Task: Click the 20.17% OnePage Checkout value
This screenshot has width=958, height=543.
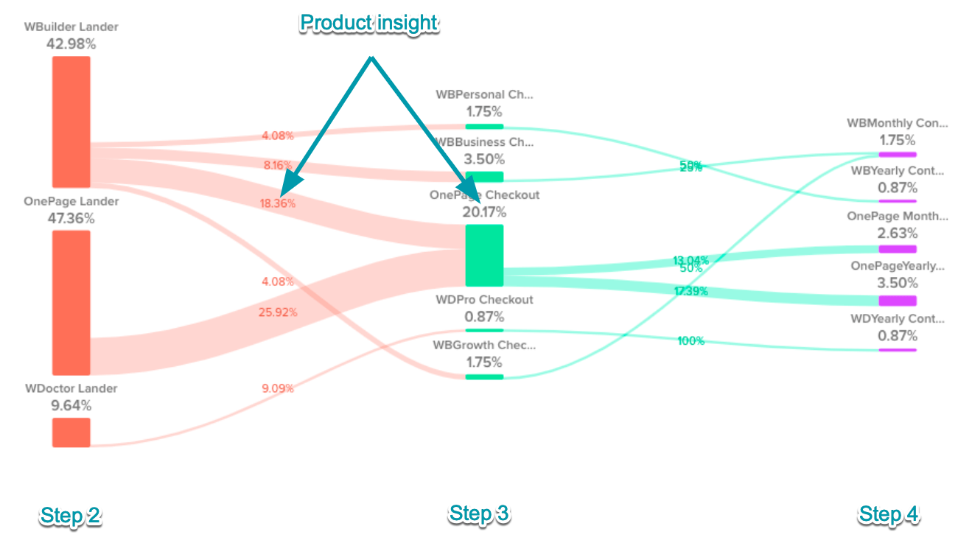Action: coord(484,212)
